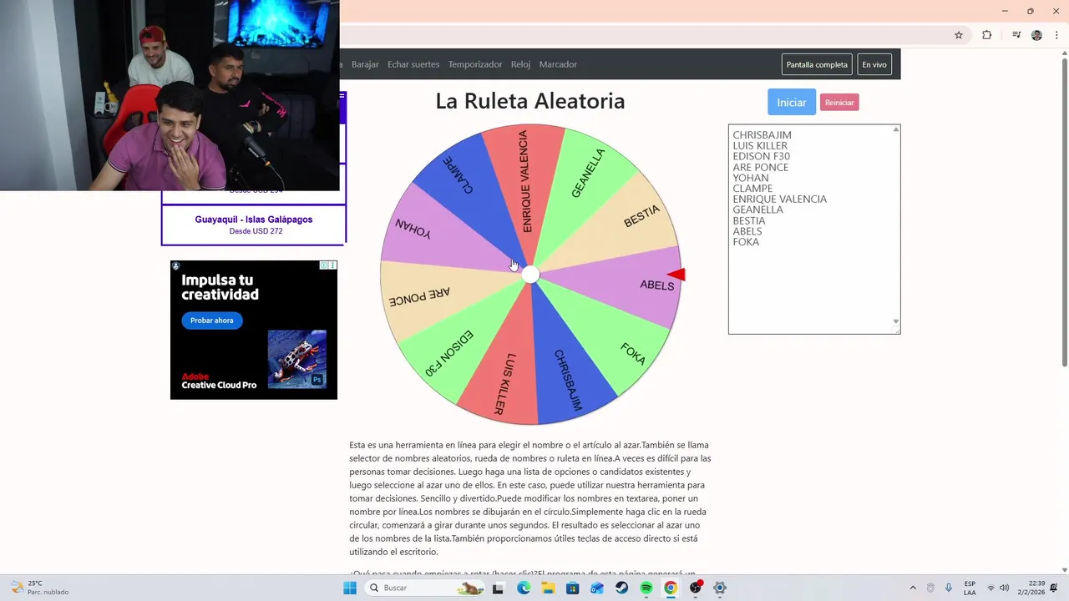Click FOKA in the names list
Image resolution: width=1069 pixels, height=601 pixels.
(746, 242)
